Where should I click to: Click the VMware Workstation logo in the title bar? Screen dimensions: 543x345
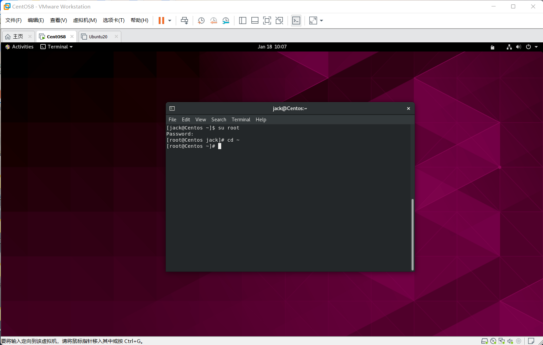(x=7, y=6)
